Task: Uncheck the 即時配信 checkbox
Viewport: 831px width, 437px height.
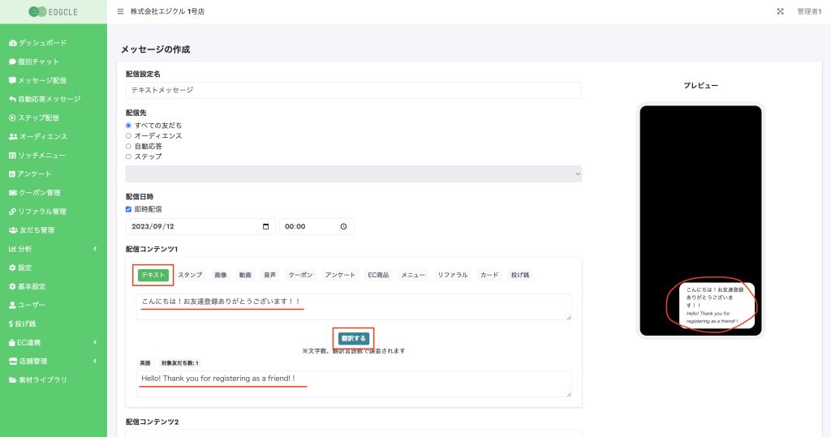Action: click(x=128, y=209)
